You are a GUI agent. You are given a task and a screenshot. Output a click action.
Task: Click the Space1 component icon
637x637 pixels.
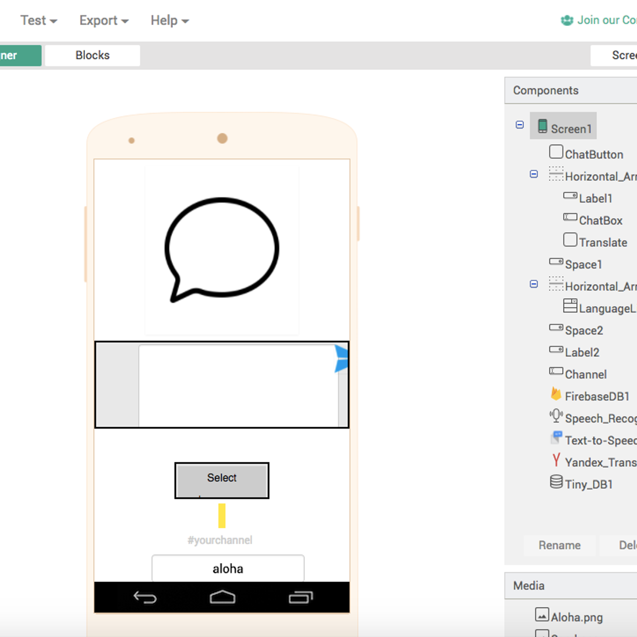(556, 262)
